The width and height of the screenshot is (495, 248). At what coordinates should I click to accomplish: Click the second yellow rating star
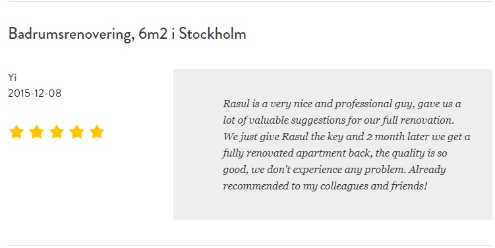point(37,132)
